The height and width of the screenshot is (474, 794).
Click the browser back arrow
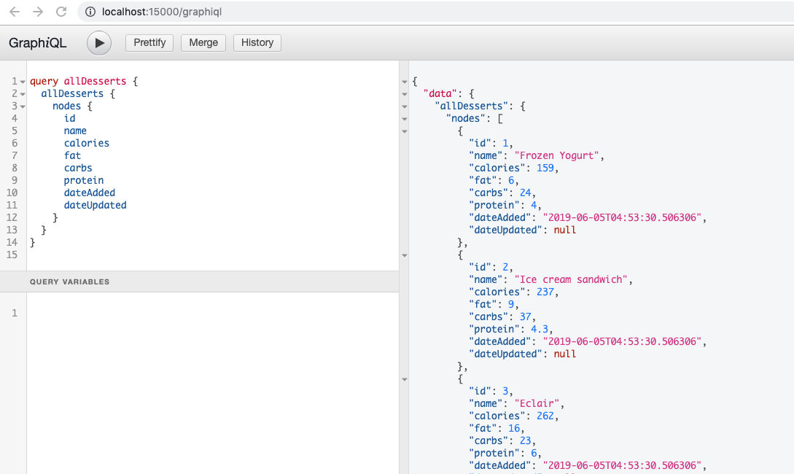coord(15,12)
